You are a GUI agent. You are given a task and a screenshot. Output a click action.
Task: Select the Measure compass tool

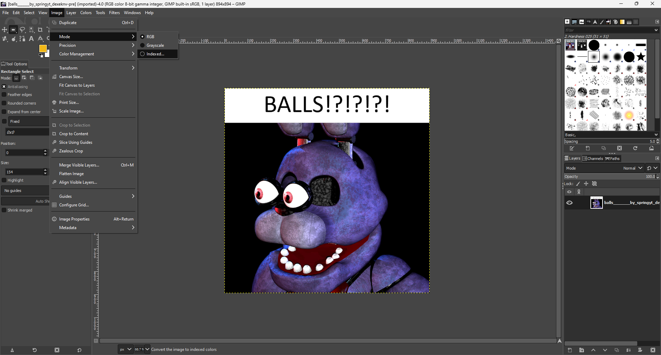40,39
